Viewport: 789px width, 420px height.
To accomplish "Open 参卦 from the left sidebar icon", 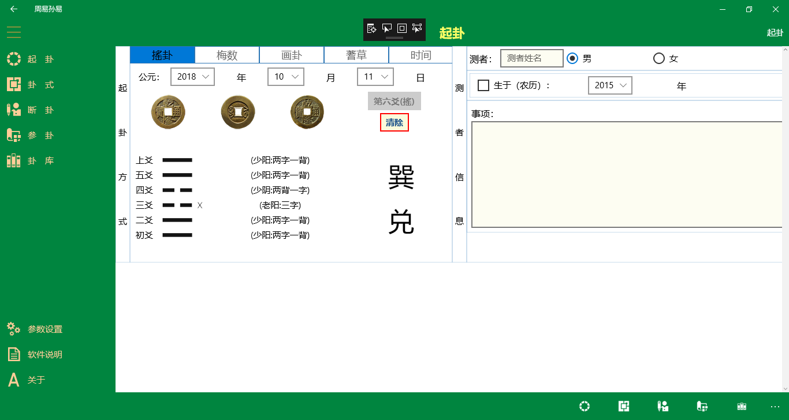I will tap(14, 136).
